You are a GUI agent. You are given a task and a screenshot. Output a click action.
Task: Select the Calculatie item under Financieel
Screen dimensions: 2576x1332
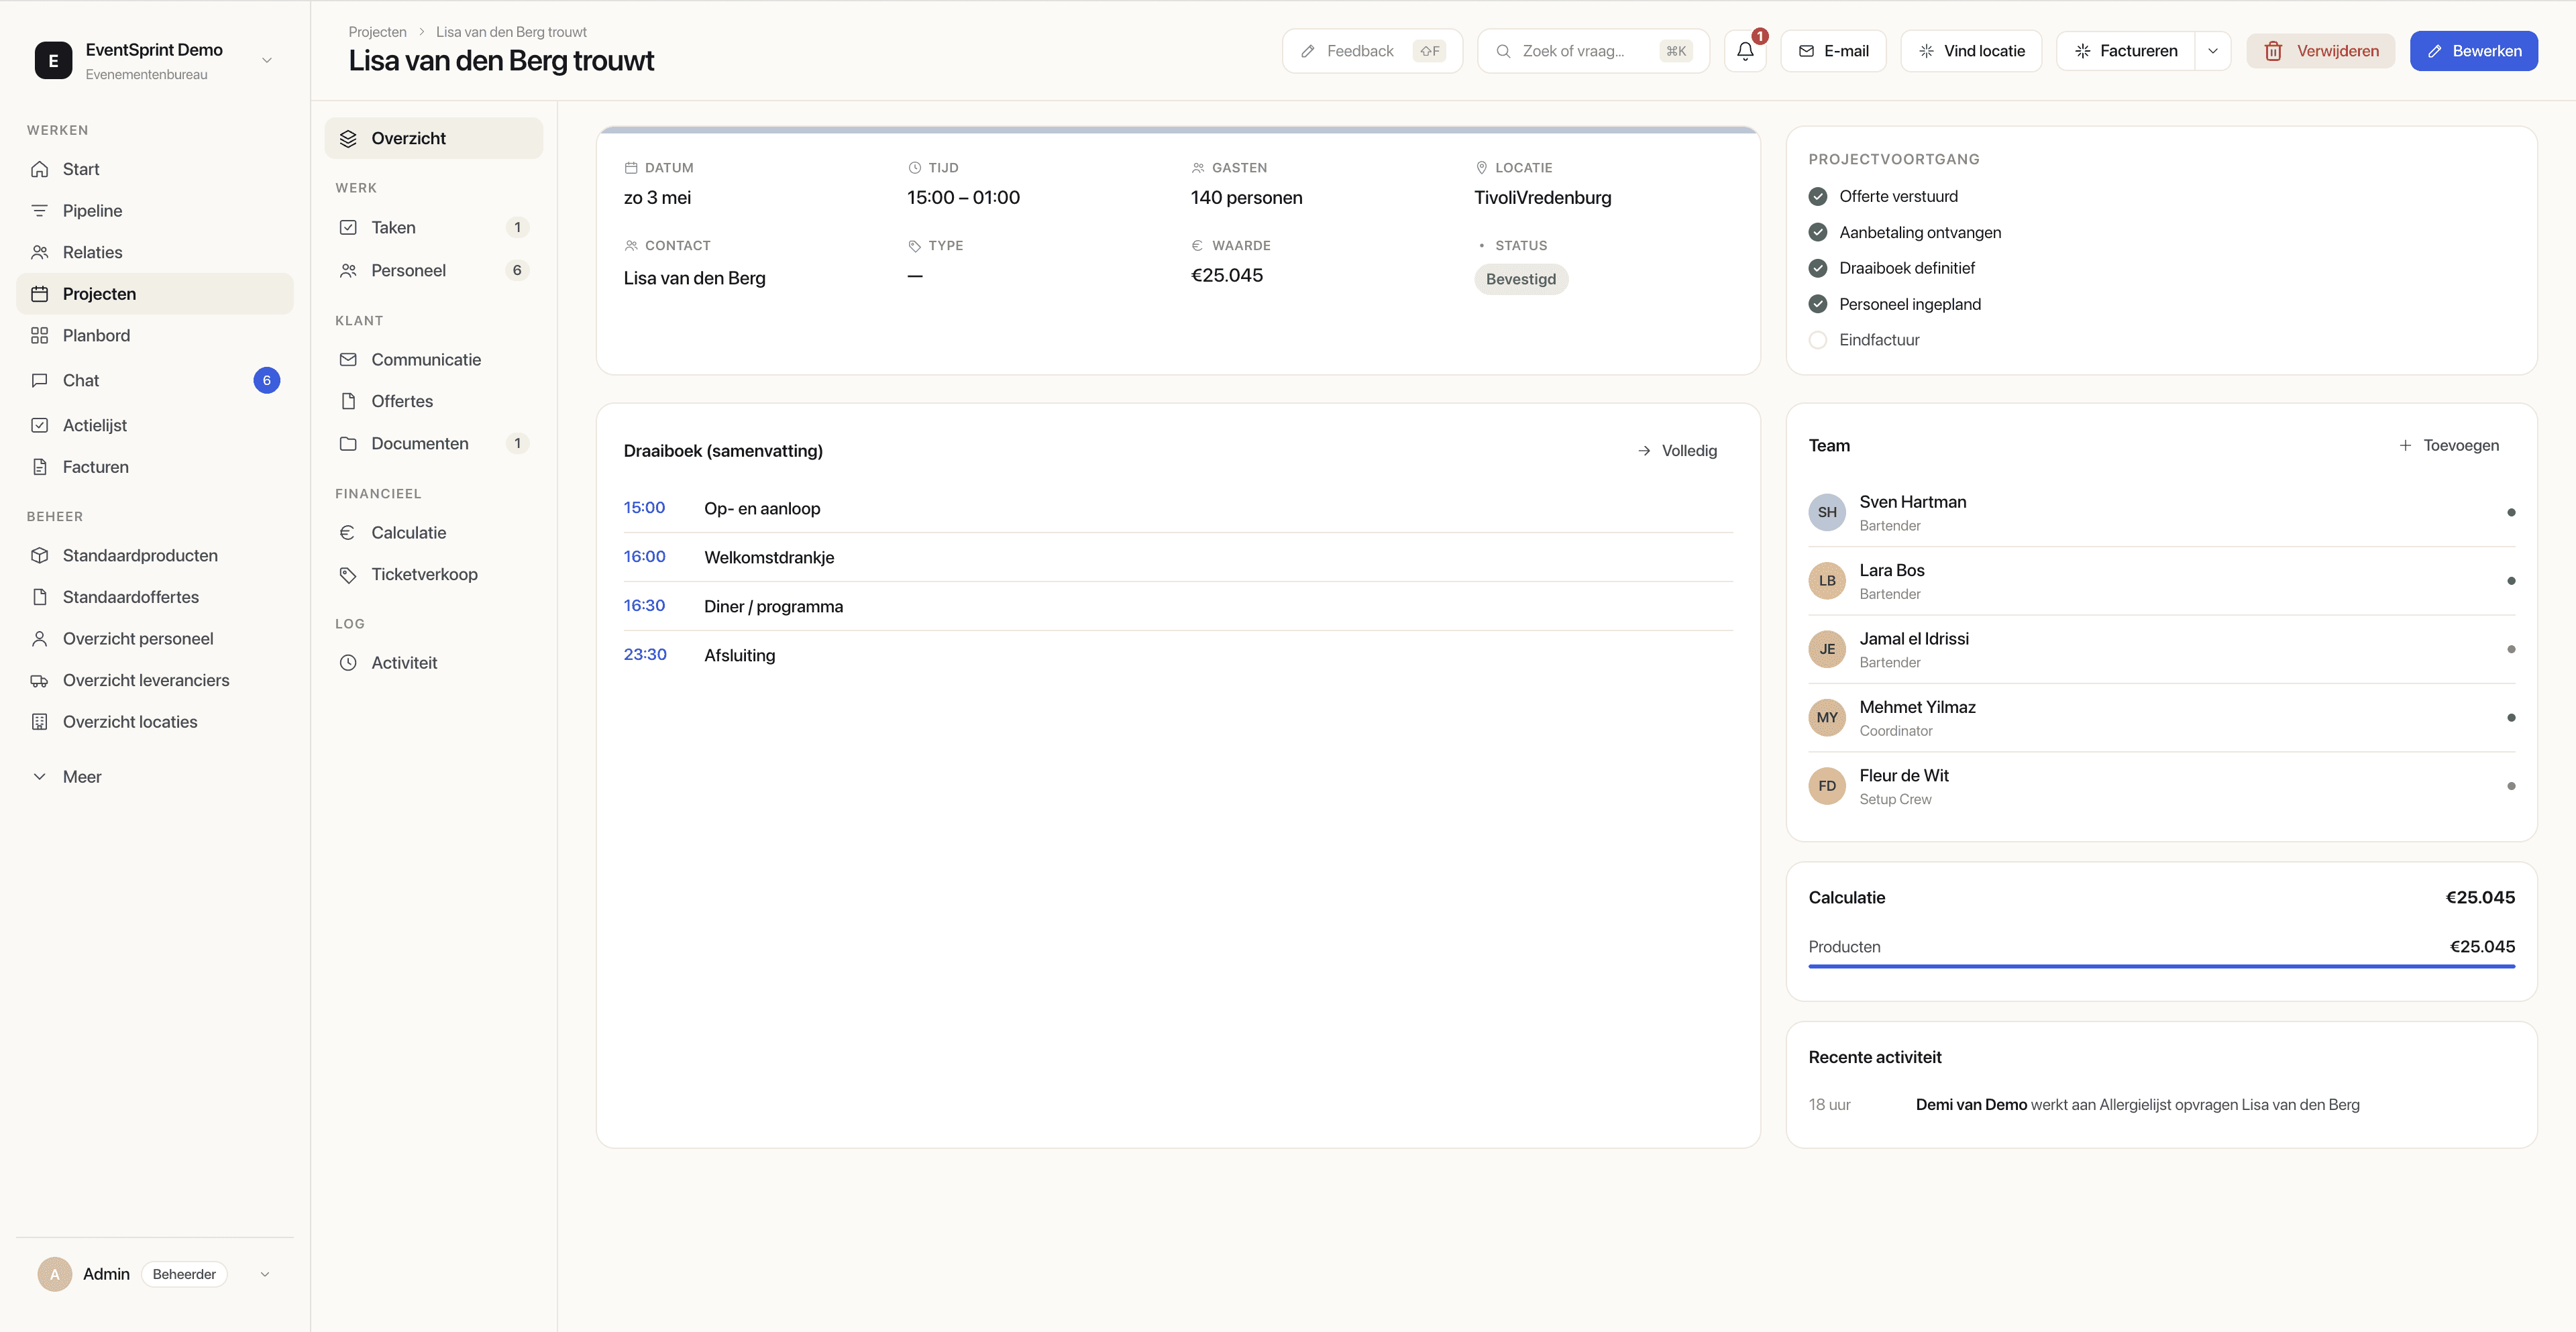click(408, 532)
